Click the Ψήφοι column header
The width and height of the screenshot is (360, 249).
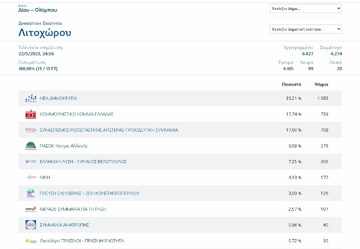(321, 84)
